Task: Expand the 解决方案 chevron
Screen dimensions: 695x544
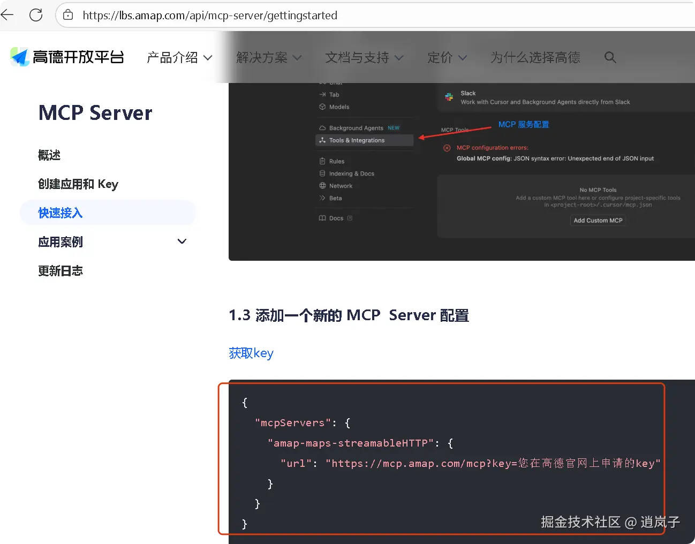Action: pos(297,58)
